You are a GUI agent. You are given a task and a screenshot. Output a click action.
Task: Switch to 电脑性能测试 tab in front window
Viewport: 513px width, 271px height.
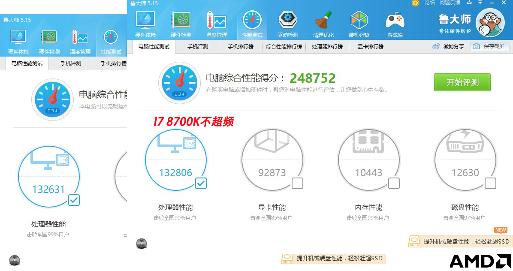[x=154, y=47]
